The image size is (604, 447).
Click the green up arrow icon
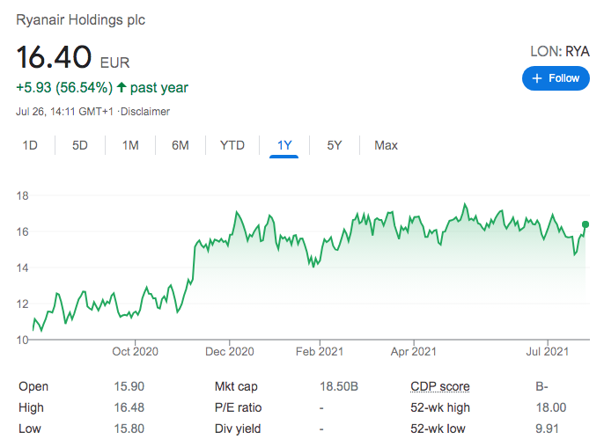pos(122,87)
